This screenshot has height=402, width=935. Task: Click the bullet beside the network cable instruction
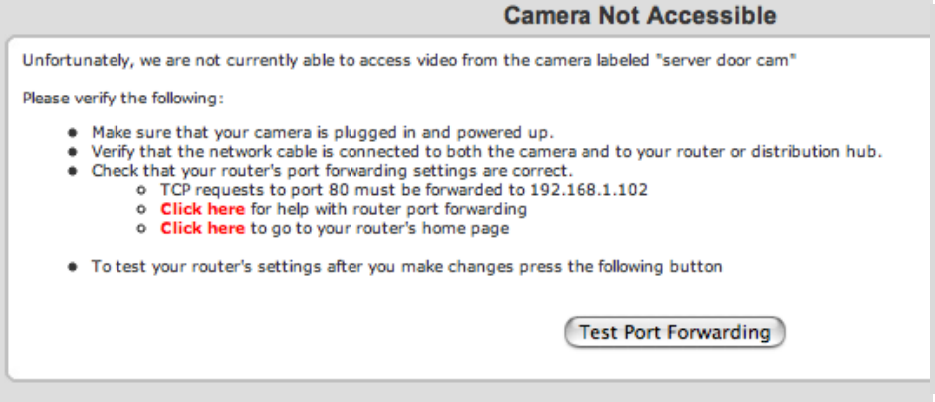[x=72, y=152]
